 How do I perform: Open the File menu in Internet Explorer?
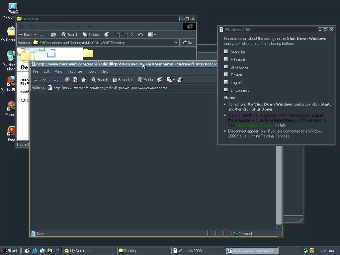[x=36, y=71]
